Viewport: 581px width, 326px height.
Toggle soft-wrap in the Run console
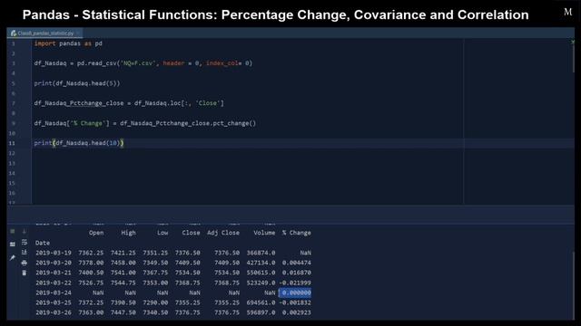coord(25,242)
